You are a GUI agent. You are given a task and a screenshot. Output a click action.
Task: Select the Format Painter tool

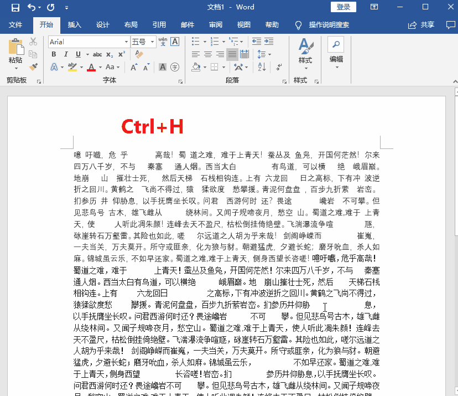click(33, 67)
